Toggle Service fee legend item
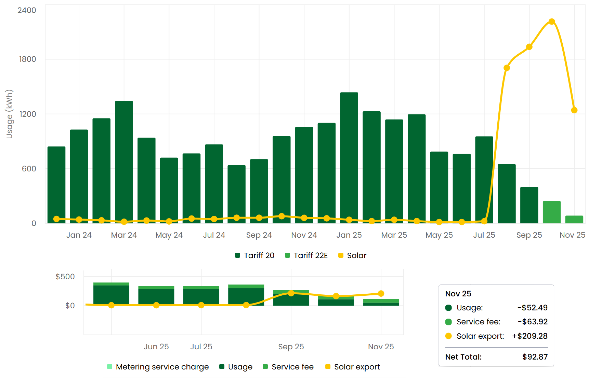This screenshot has width=589, height=378. click(288, 367)
